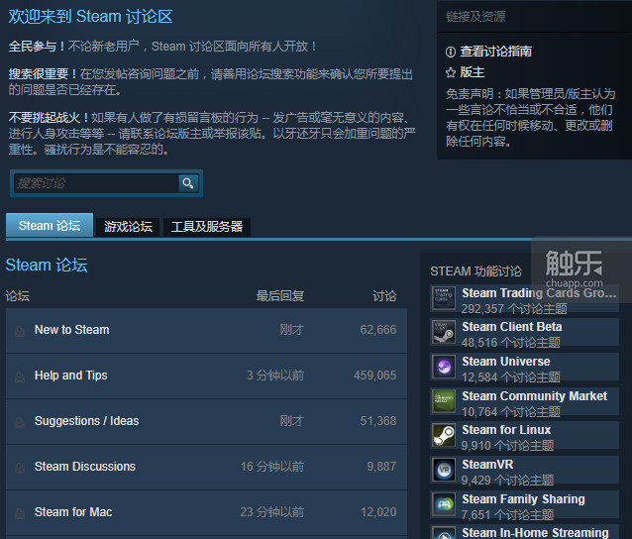
Task: Click the forum icon beside Suggestions / Ideas
Action: [20, 422]
